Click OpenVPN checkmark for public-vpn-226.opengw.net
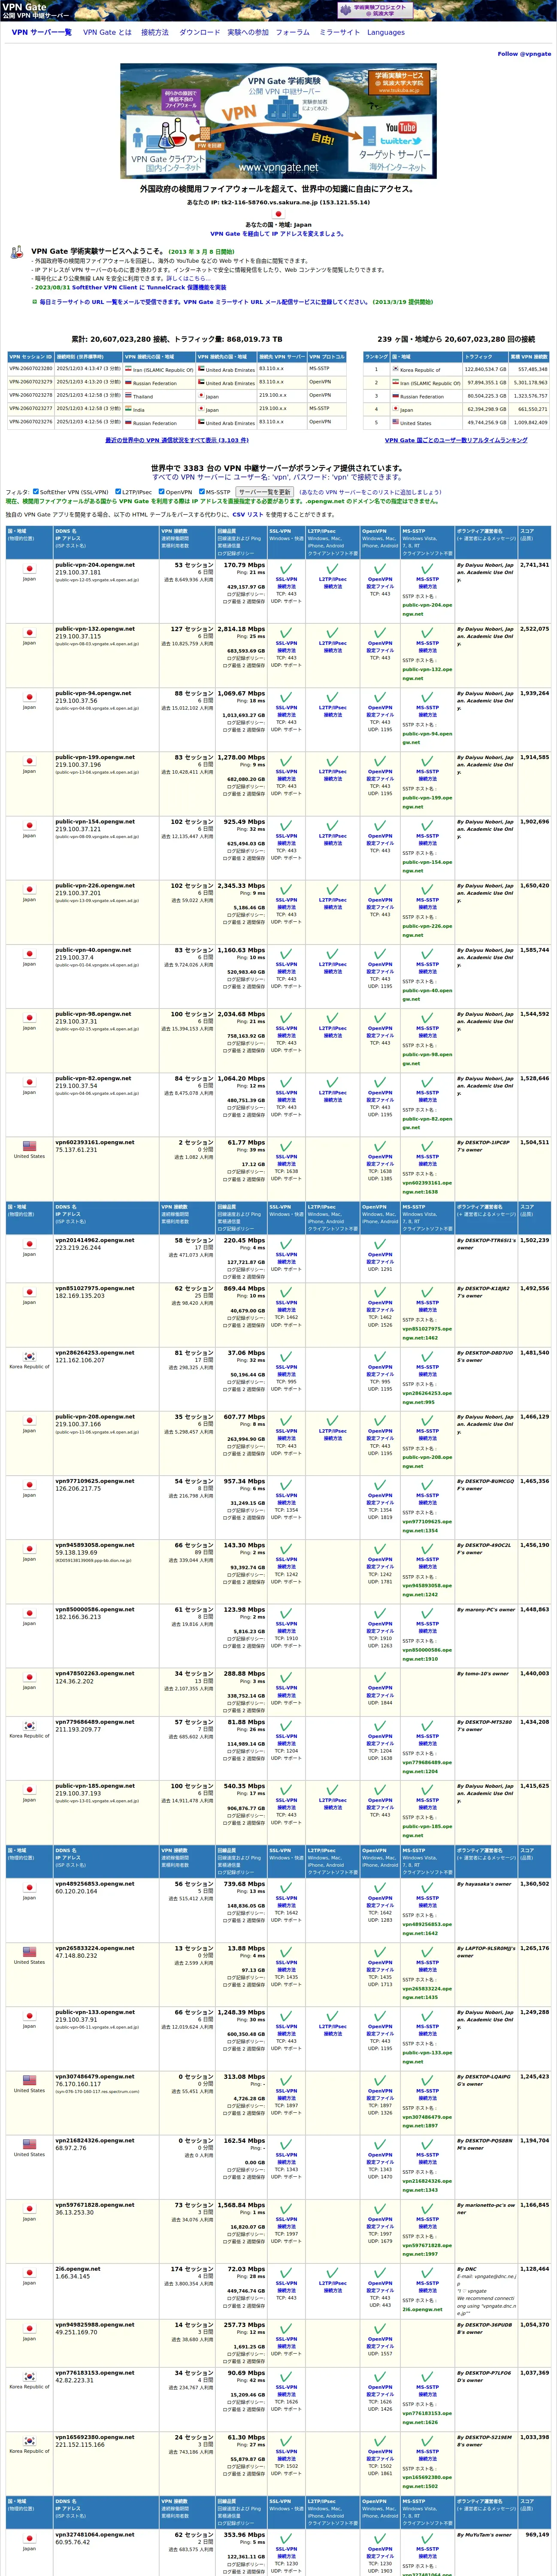 [380, 889]
